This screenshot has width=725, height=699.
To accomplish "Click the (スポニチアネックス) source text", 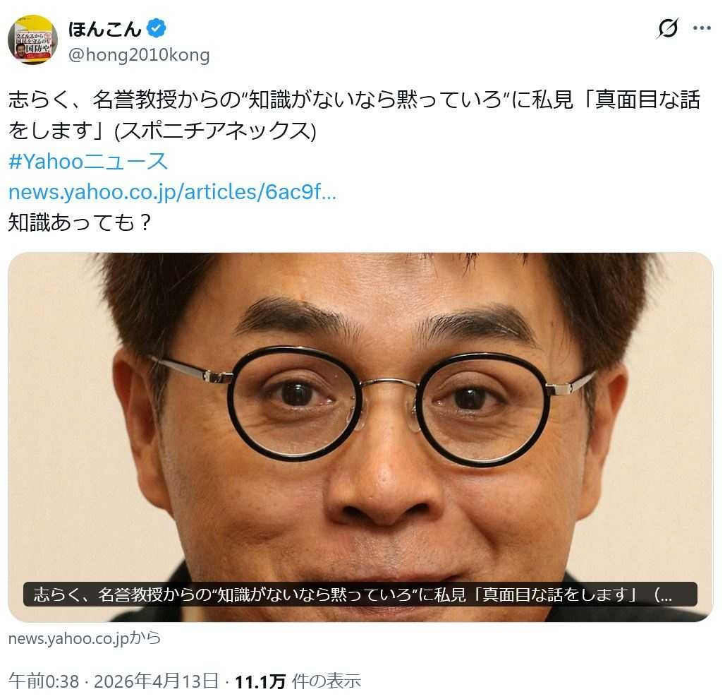I will click(x=215, y=131).
